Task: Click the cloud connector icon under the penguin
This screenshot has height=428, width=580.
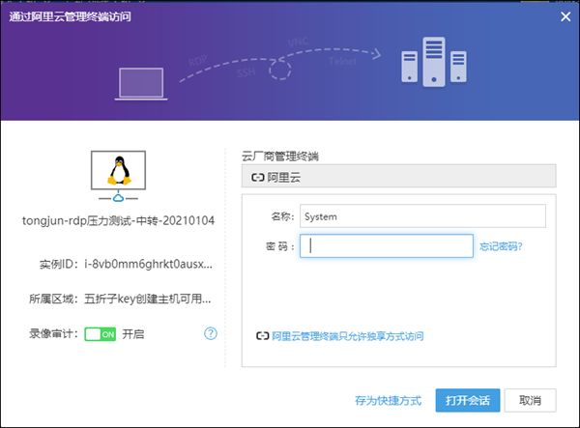Action: pos(118,198)
